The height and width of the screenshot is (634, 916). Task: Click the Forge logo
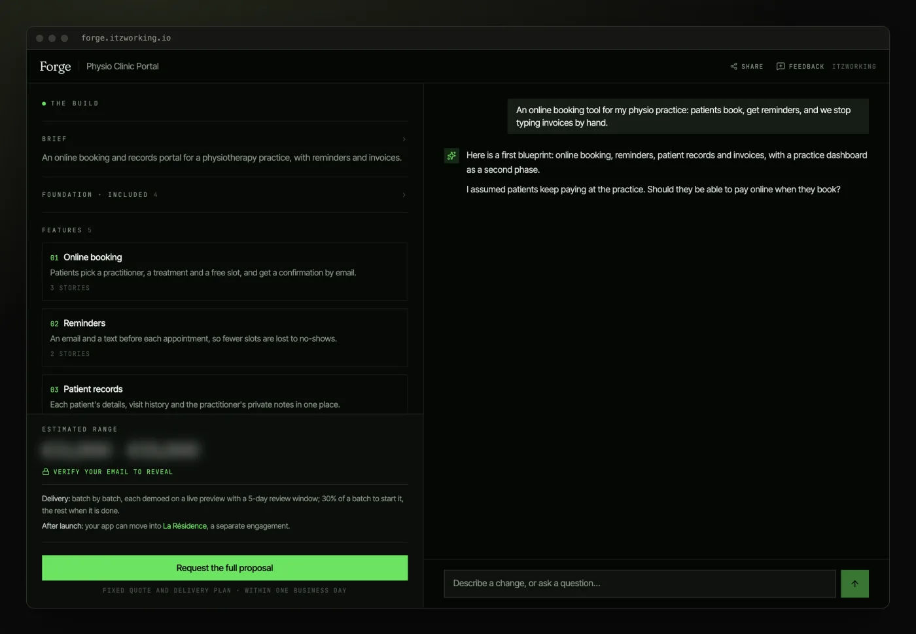tap(55, 66)
